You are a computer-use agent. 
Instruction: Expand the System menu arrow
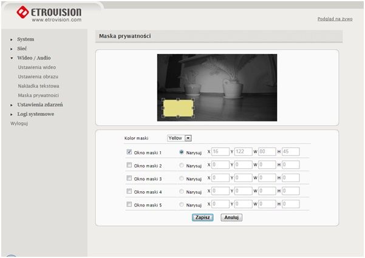click(x=12, y=39)
